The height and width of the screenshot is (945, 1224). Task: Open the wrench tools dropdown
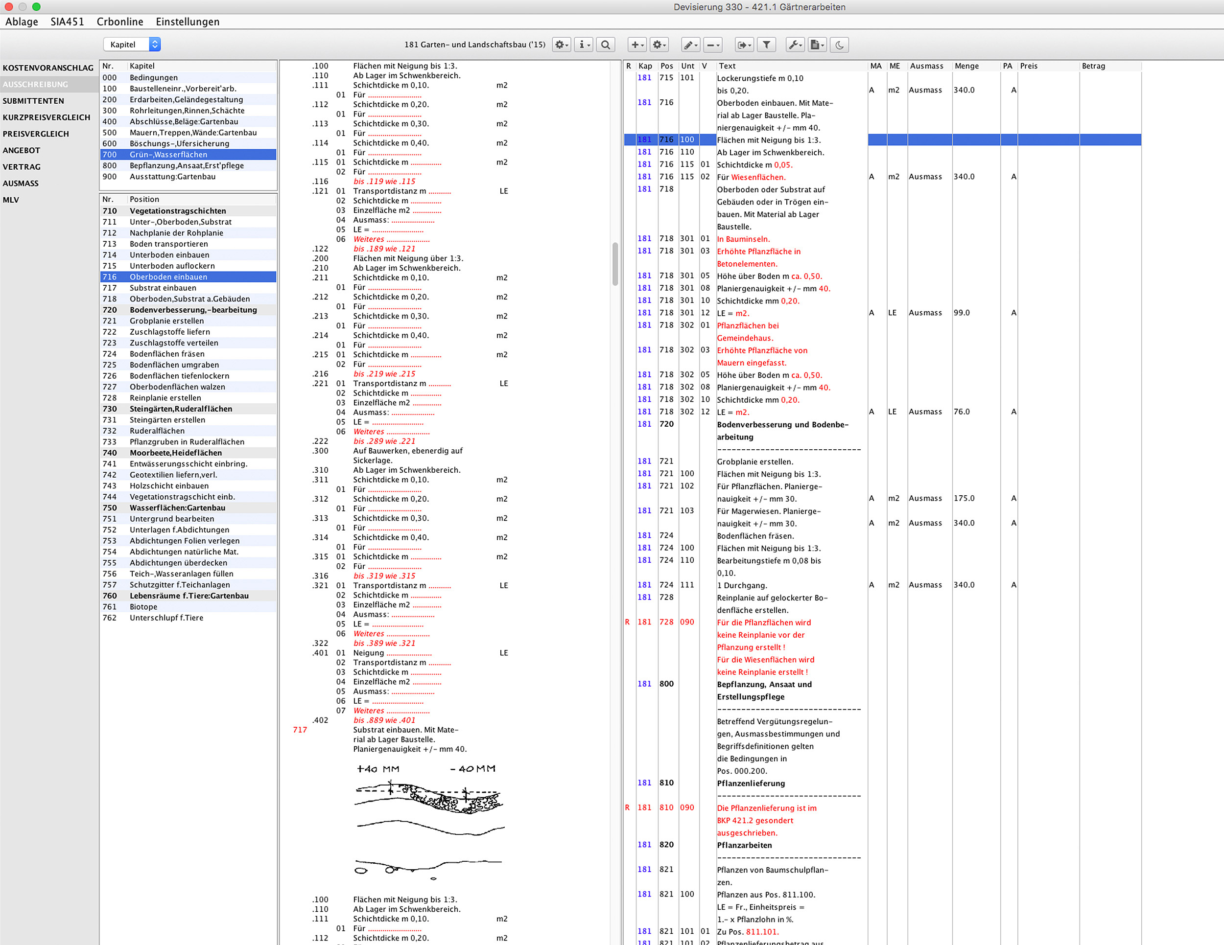coord(795,45)
